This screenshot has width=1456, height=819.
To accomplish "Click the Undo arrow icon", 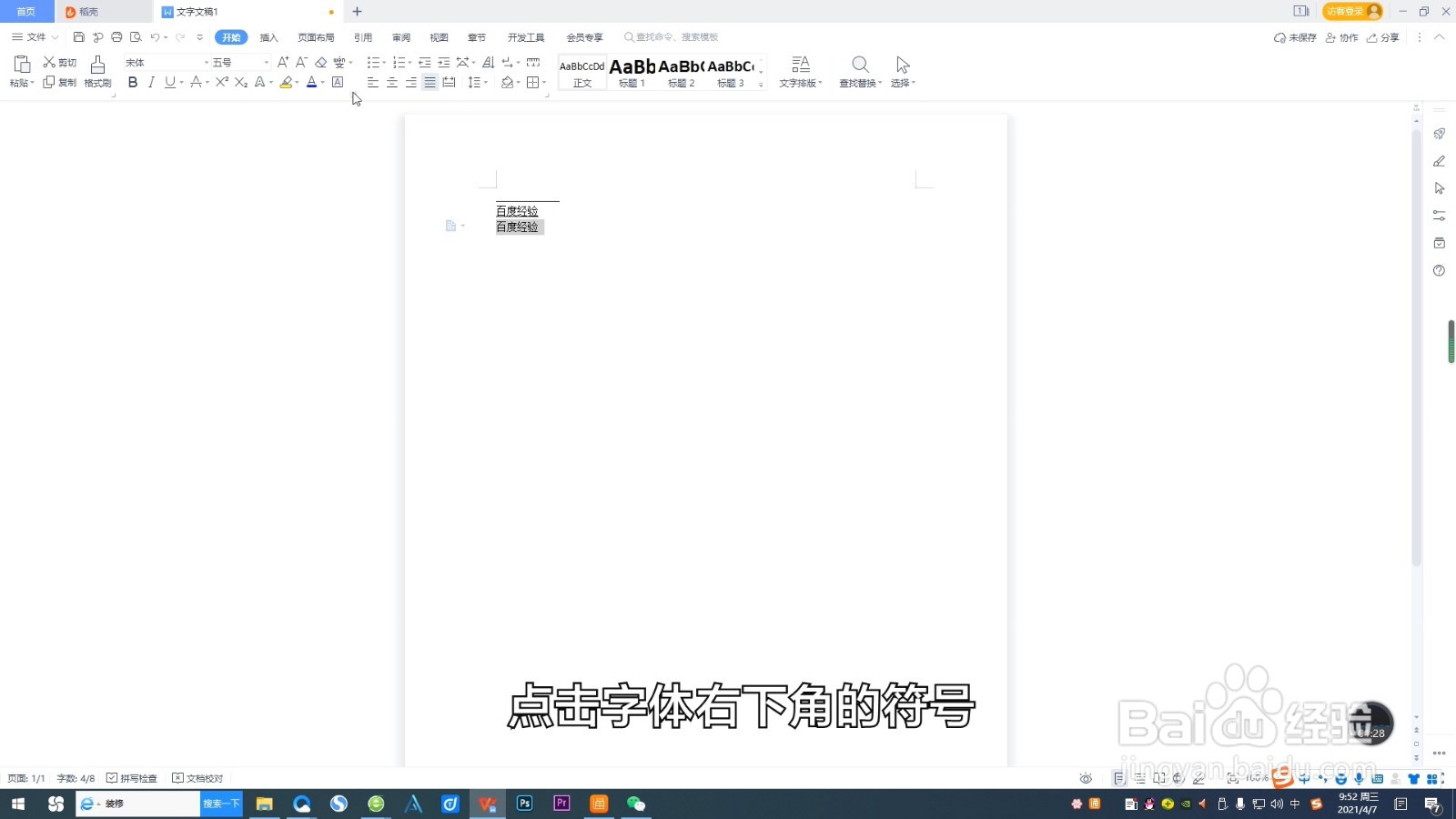I will pyautogui.click(x=155, y=37).
